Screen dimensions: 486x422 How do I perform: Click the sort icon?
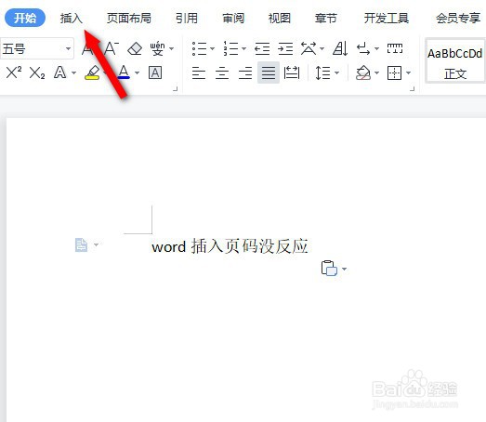[x=340, y=48]
